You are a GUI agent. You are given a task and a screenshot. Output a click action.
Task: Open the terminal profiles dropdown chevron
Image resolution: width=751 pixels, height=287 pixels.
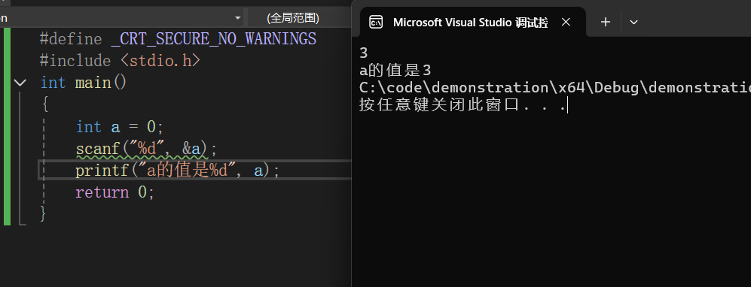coord(633,22)
